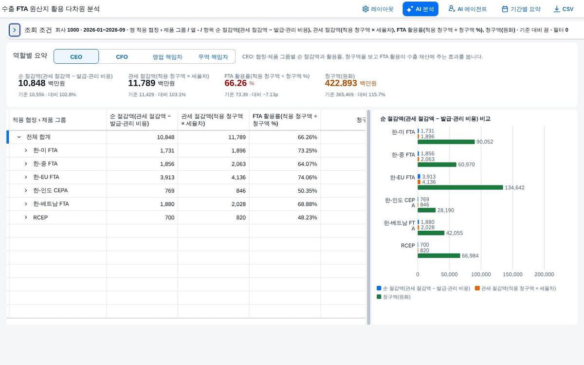Open 기간별 요약 period summary
The height and width of the screenshot is (365, 584).
click(521, 9)
